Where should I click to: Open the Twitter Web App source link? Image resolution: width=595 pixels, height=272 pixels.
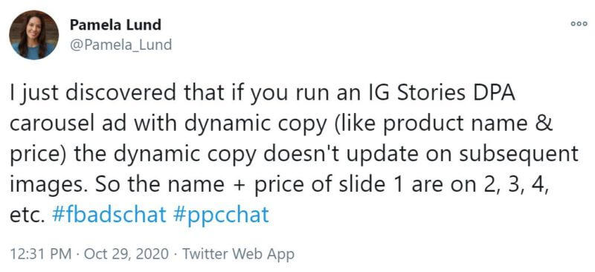click(238, 253)
